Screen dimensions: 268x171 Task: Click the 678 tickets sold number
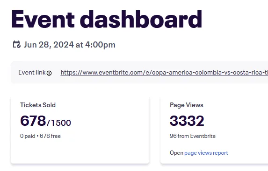tap(33, 121)
